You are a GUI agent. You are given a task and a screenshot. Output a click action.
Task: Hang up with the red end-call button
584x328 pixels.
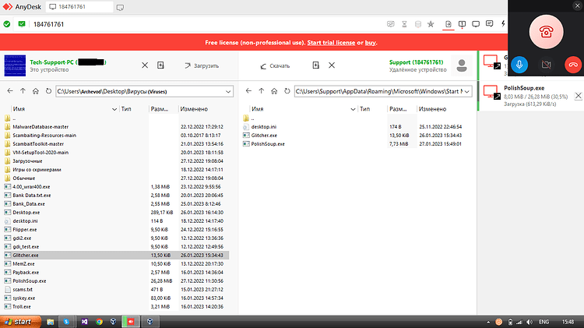pos(573,65)
